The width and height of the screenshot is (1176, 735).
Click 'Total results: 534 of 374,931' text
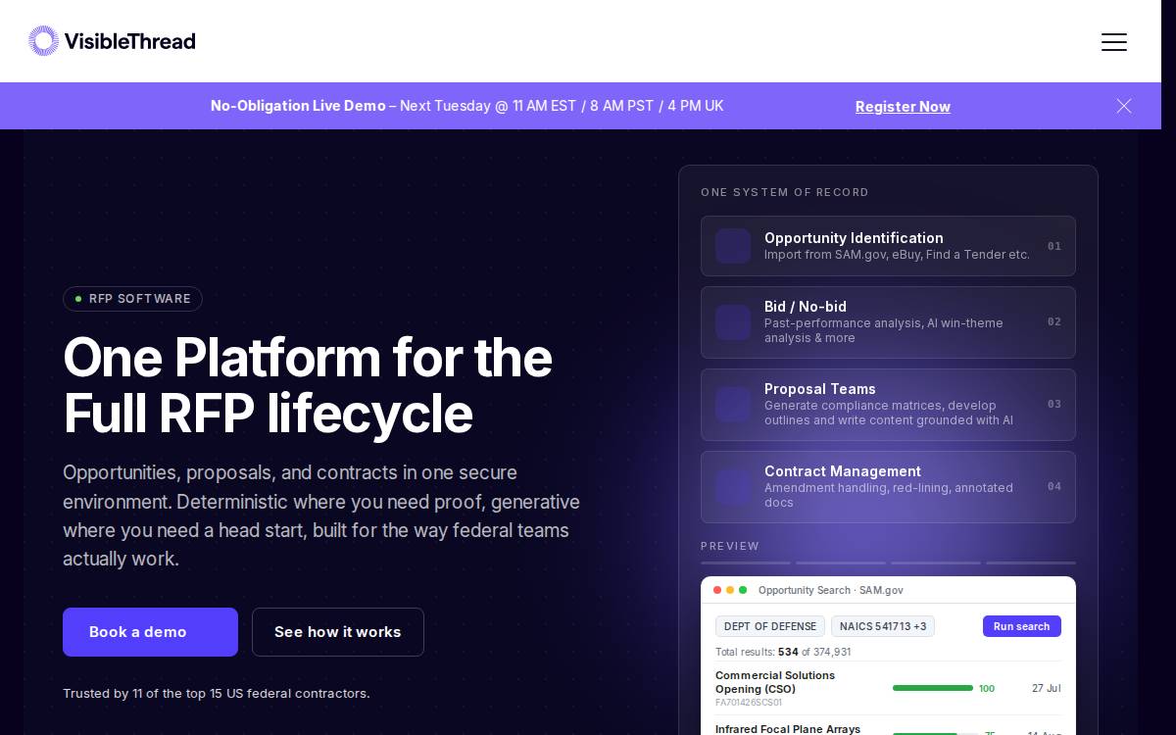[x=783, y=652]
